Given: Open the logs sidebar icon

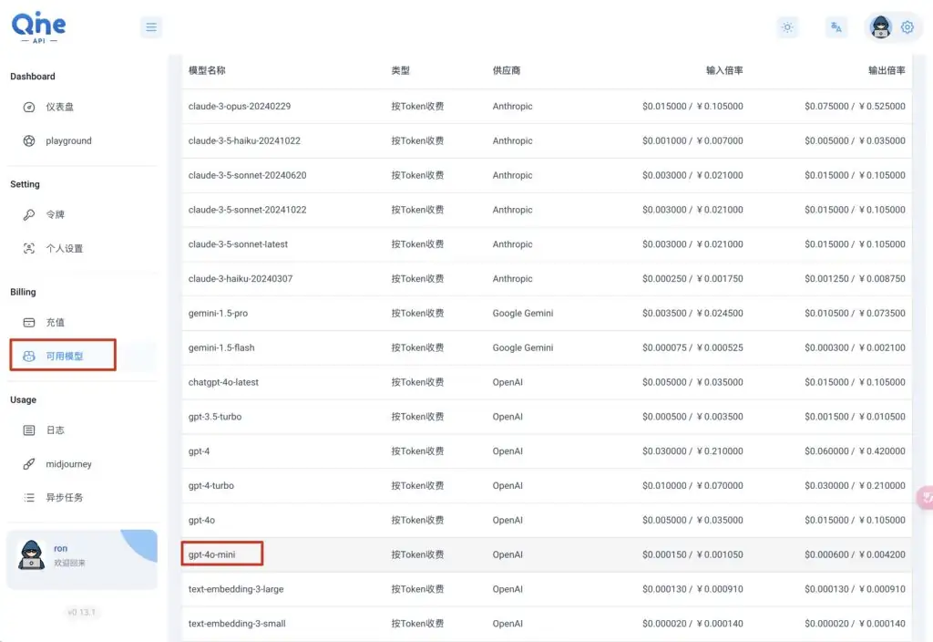Looking at the screenshot, I should pyautogui.click(x=29, y=430).
